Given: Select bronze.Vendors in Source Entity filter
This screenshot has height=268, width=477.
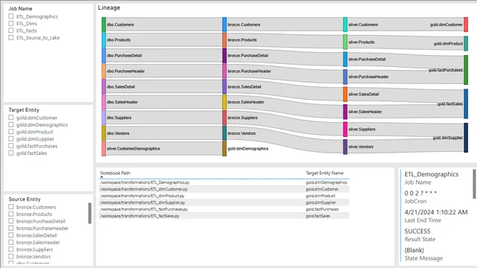Looking at the screenshot, I should (11, 256).
